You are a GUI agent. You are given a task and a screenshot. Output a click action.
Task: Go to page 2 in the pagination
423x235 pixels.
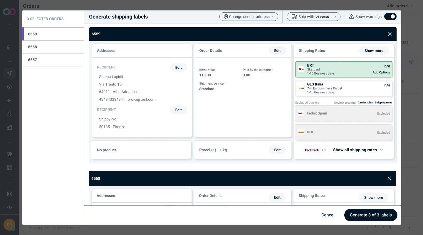tap(383, 228)
